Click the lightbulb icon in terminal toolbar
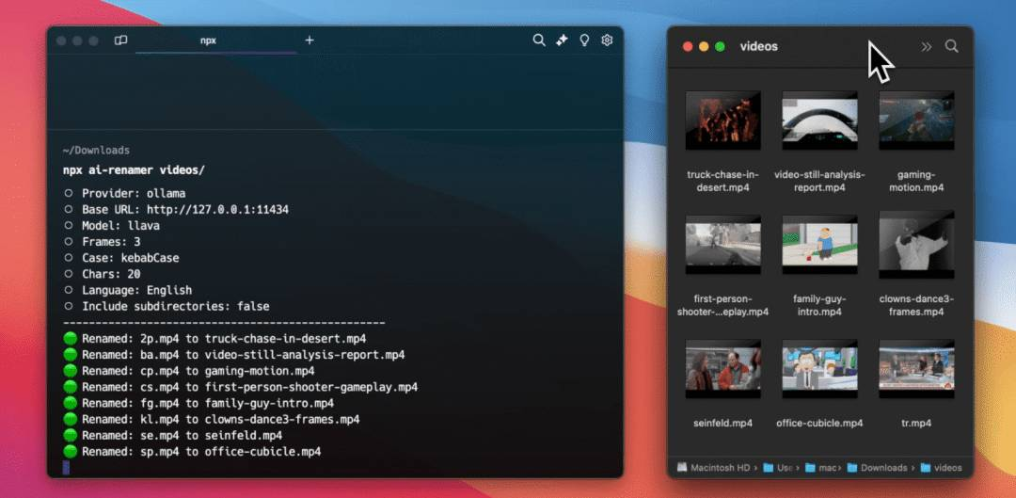 tap(584, 40)
